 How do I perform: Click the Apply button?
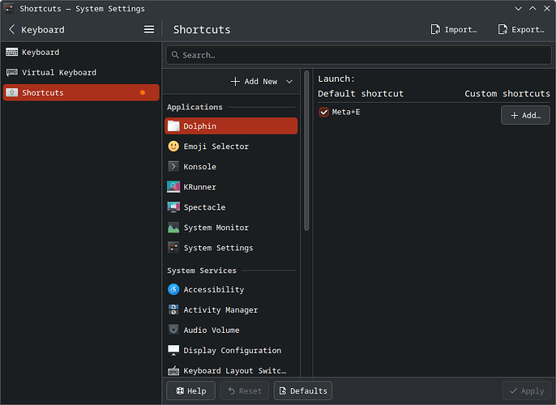tap(526, 390)
